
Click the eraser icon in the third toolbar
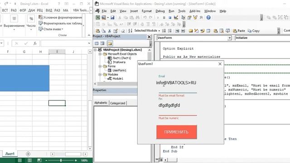[123, 31]
